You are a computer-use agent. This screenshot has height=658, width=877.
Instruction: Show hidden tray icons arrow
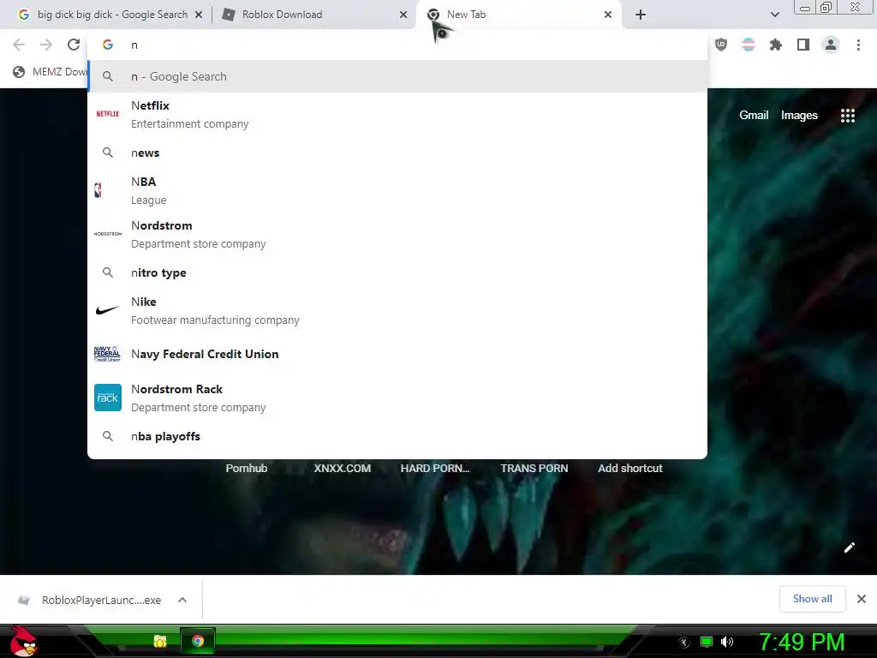point(684,643)
